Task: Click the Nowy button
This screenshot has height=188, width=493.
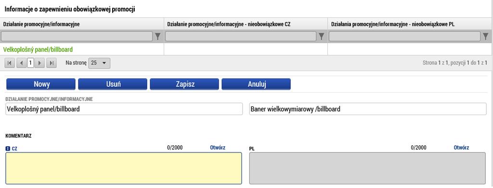Action: (41, 84)
